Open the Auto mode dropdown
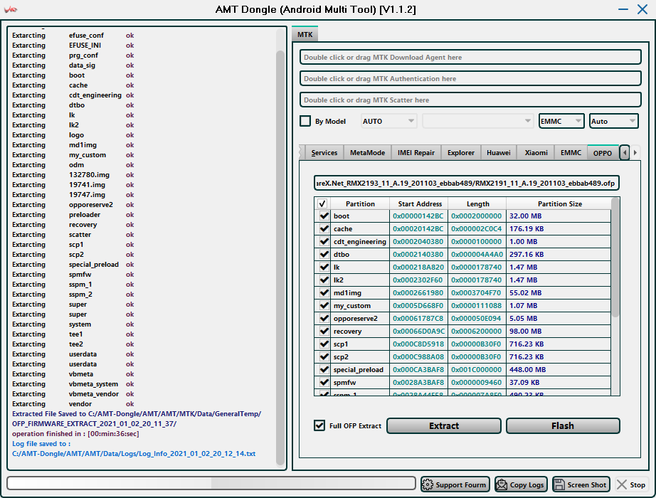Screen dimensions: 656x498 (x=614, y=122)
